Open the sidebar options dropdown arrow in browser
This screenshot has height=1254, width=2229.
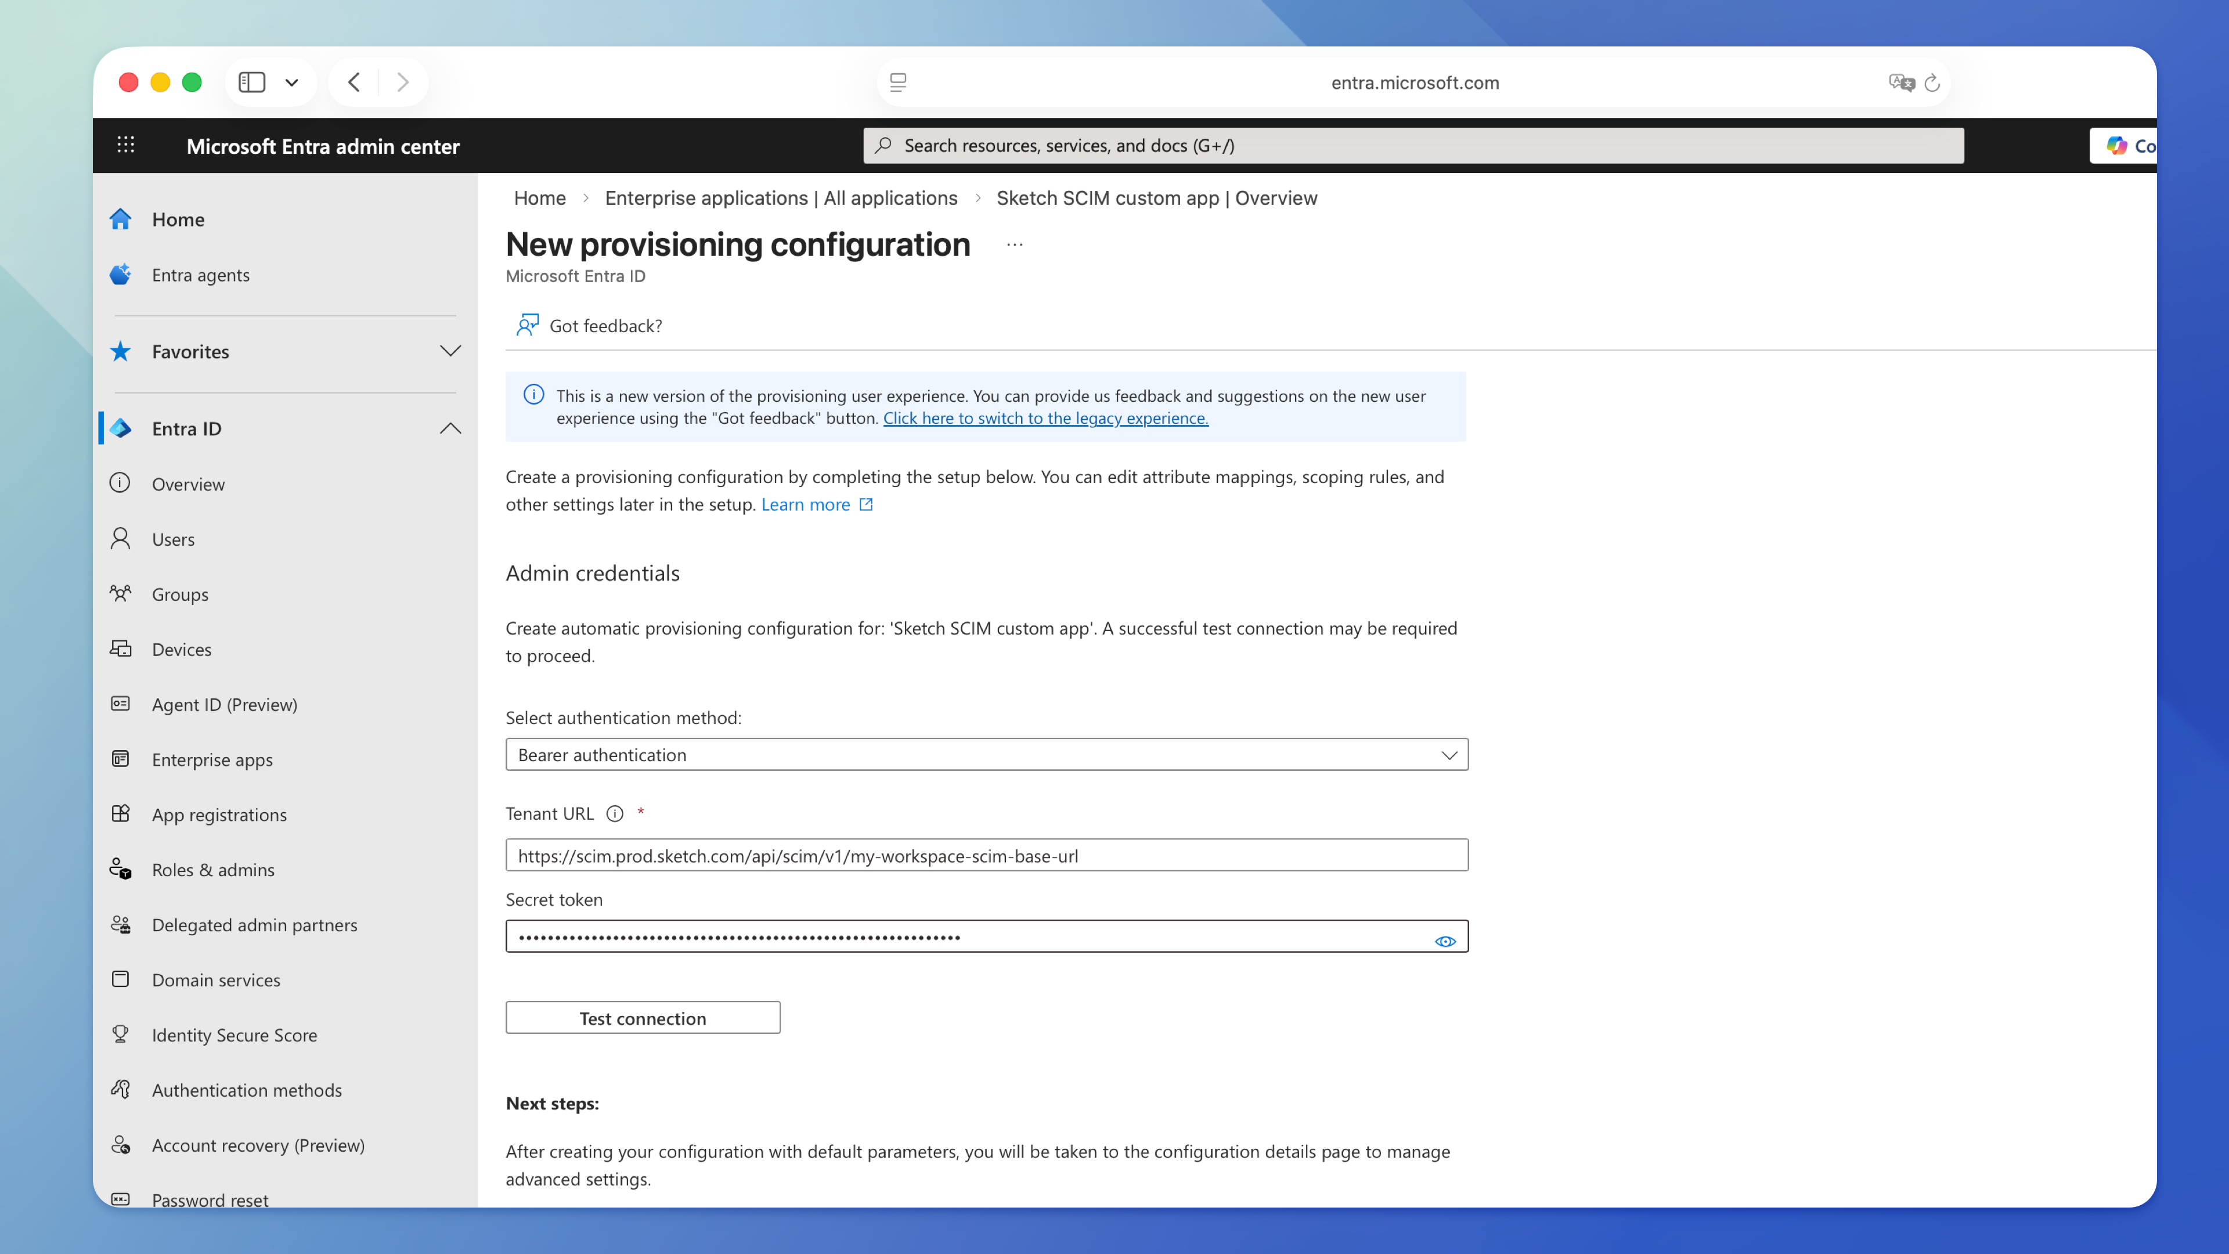tap(291, 82)
